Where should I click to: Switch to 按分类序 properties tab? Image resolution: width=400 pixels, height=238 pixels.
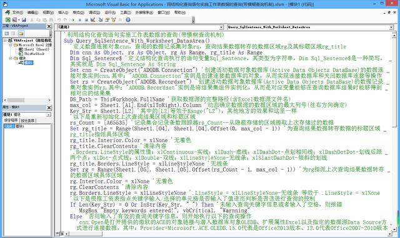[28, 120]
